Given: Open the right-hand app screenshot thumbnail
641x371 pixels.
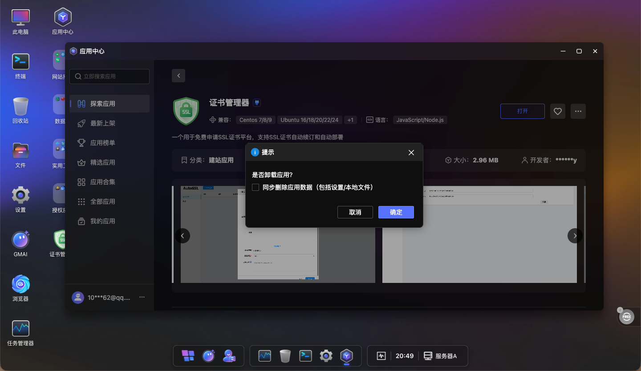Looking at the screenshot, I should [479, 234].
